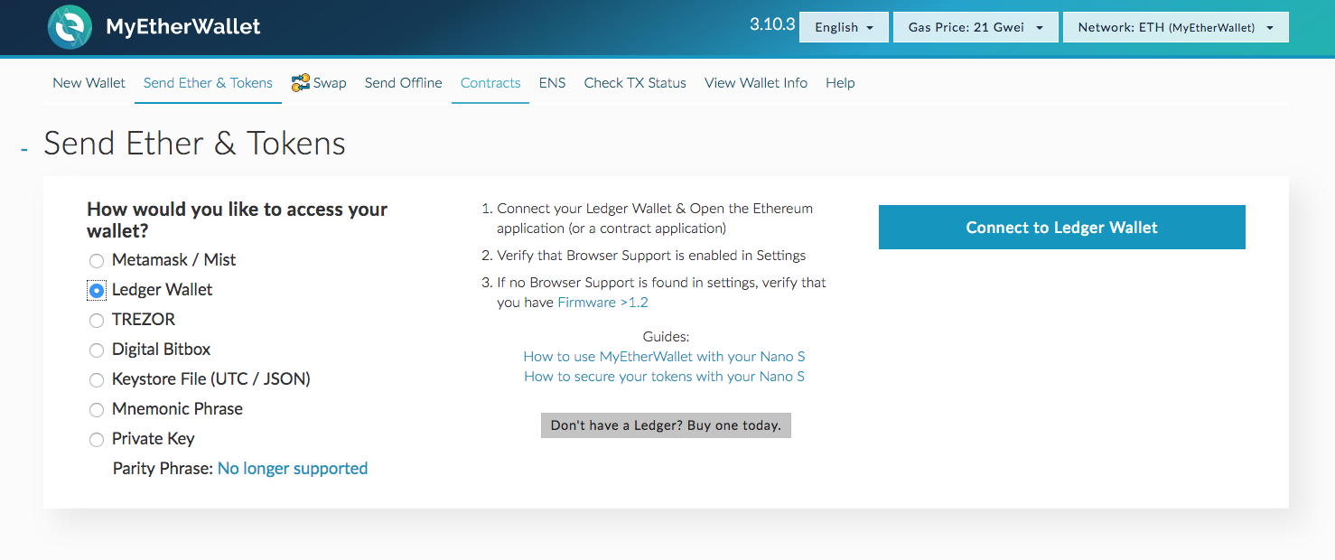
Task: Select Keystore File (UTC / JSON) option
Action: pos(97,380)
